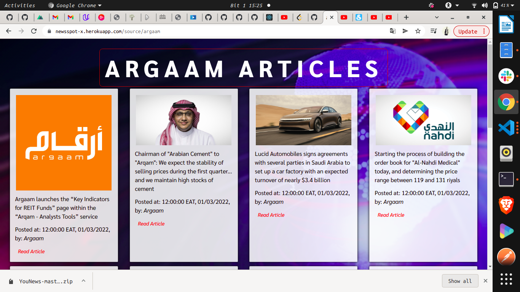Click the clock showing Bit 1 15:25

click(x=246, y=5)
